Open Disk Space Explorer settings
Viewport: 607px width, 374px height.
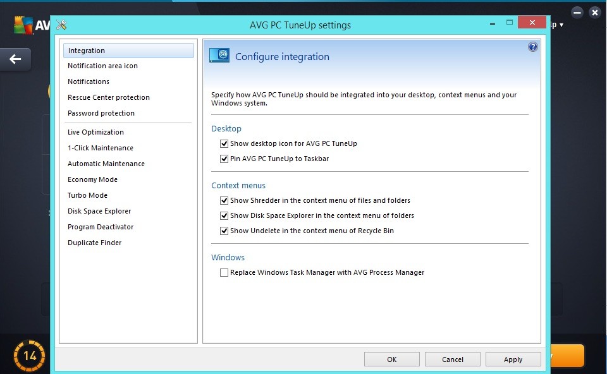(99, 211)
